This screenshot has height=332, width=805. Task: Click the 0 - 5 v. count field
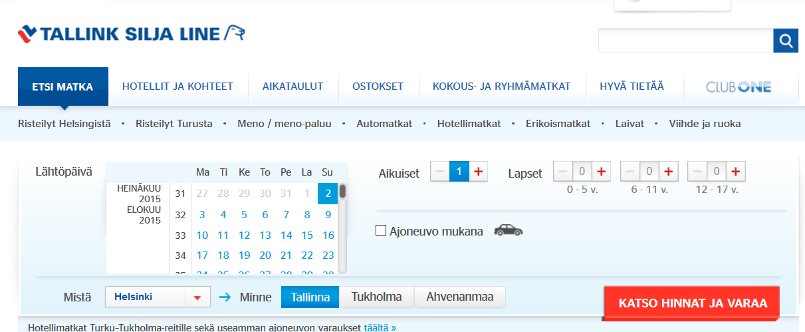pyautogui.click(x=582, y=172)
